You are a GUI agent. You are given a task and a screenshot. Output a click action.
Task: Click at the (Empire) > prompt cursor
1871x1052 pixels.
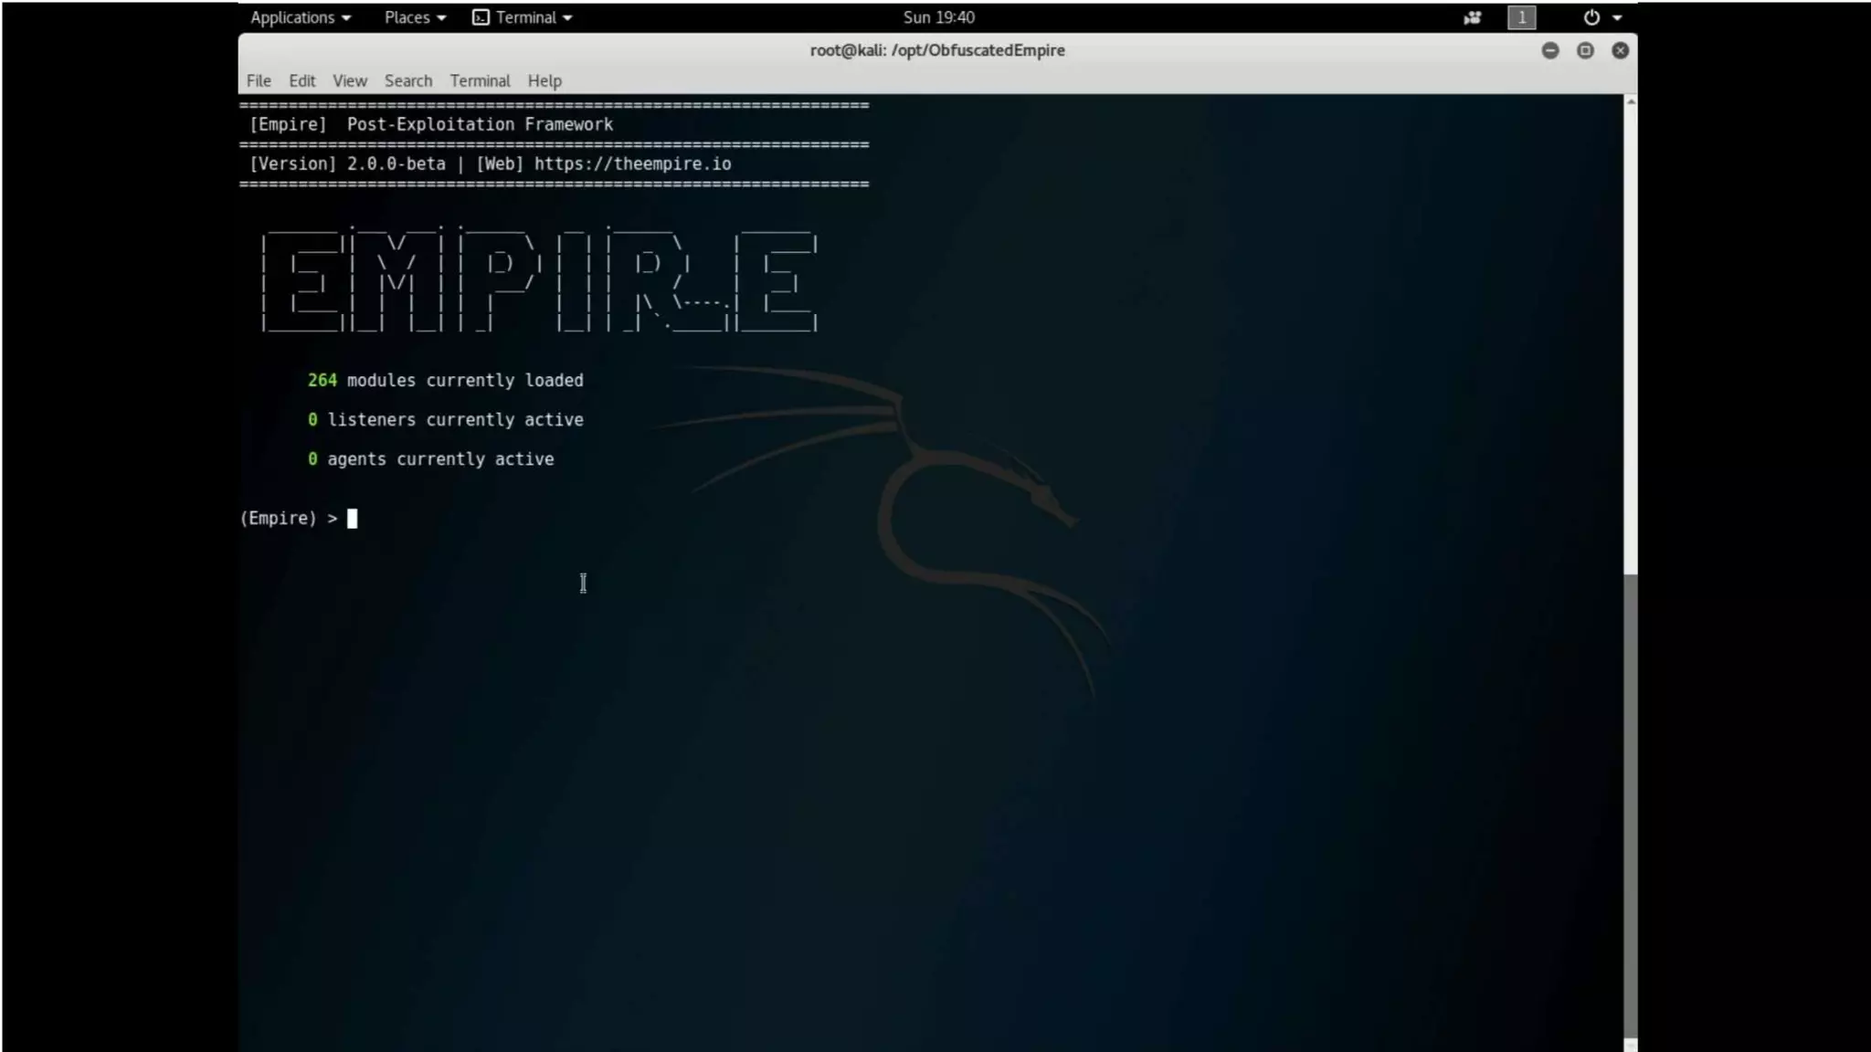[x=353, y=519]
